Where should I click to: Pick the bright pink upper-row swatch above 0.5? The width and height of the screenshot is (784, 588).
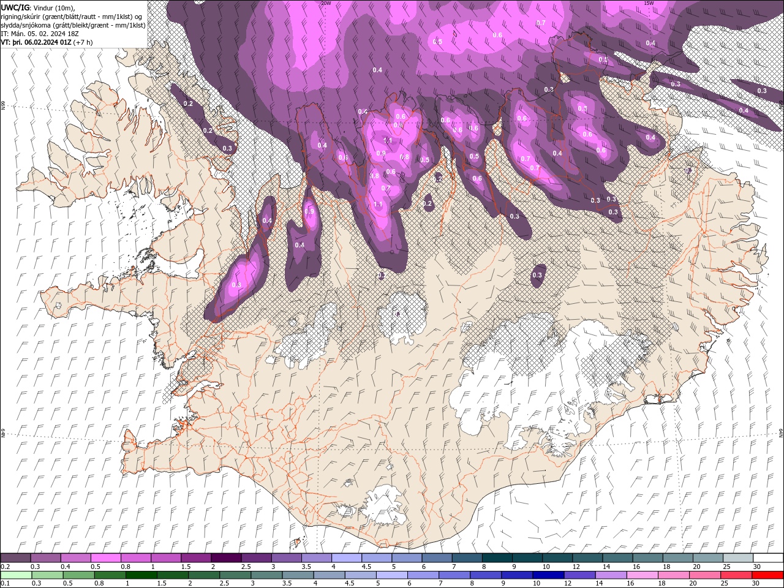(x=106, y=558)
